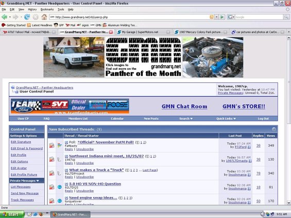The height and width of the screenshot is (218, 291).
Task: Open the History menu
Action: [32, 9]
